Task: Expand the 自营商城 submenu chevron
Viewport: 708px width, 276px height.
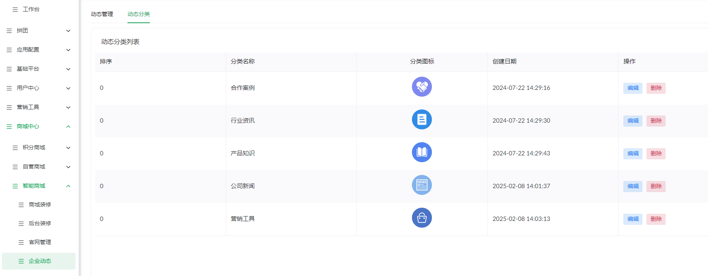Action: click(68, 167)
